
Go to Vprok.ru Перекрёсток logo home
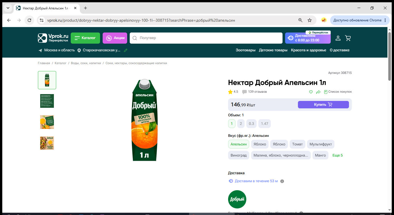pyautogui.click(x=53, y=38)
